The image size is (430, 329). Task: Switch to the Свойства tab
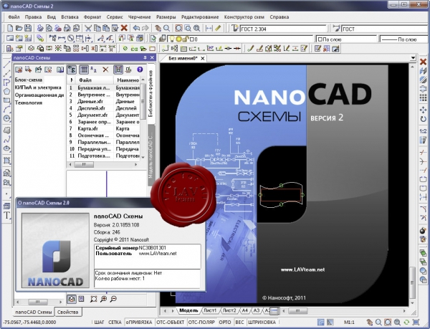[68, 312]
